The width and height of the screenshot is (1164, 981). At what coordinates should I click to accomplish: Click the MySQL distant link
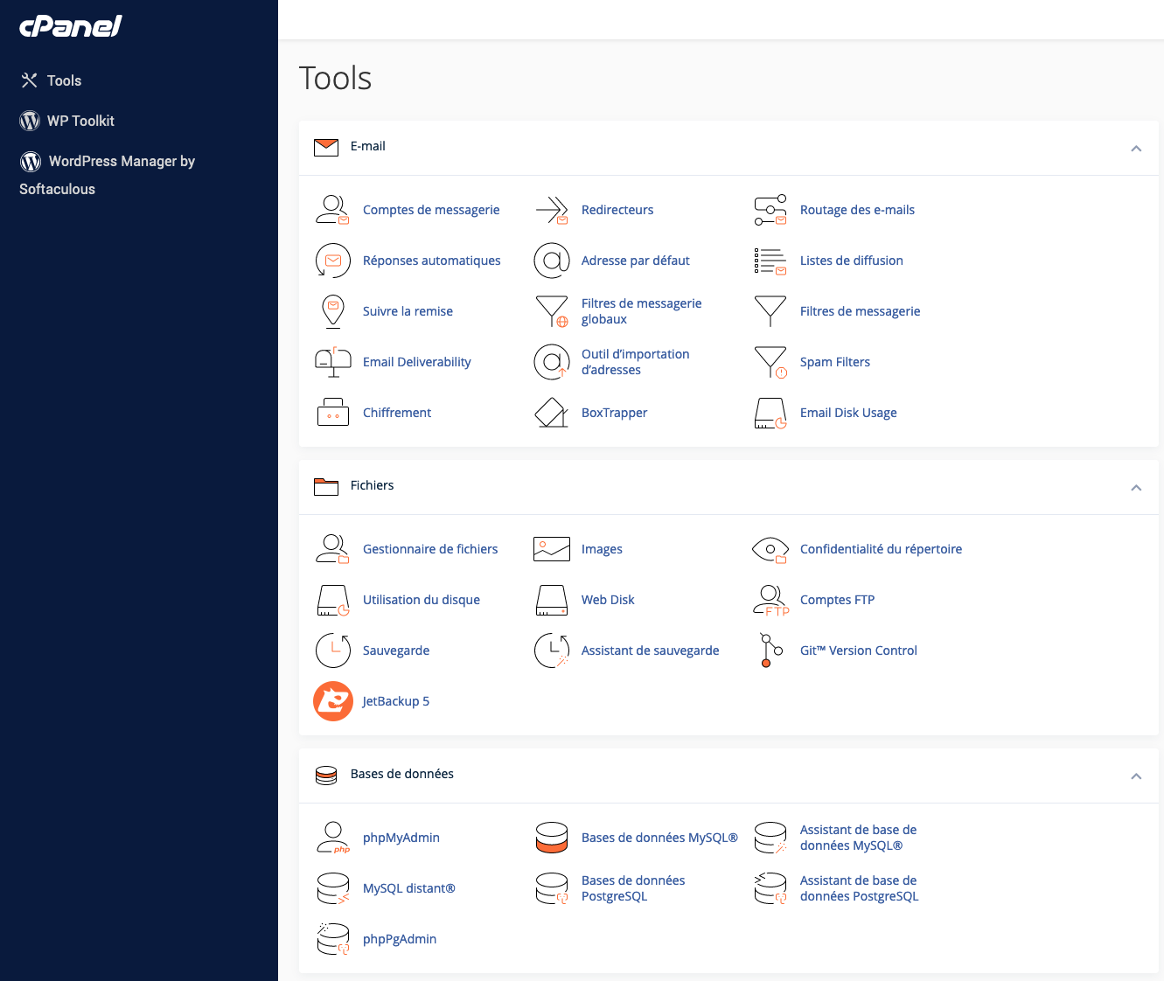[409, 888]
